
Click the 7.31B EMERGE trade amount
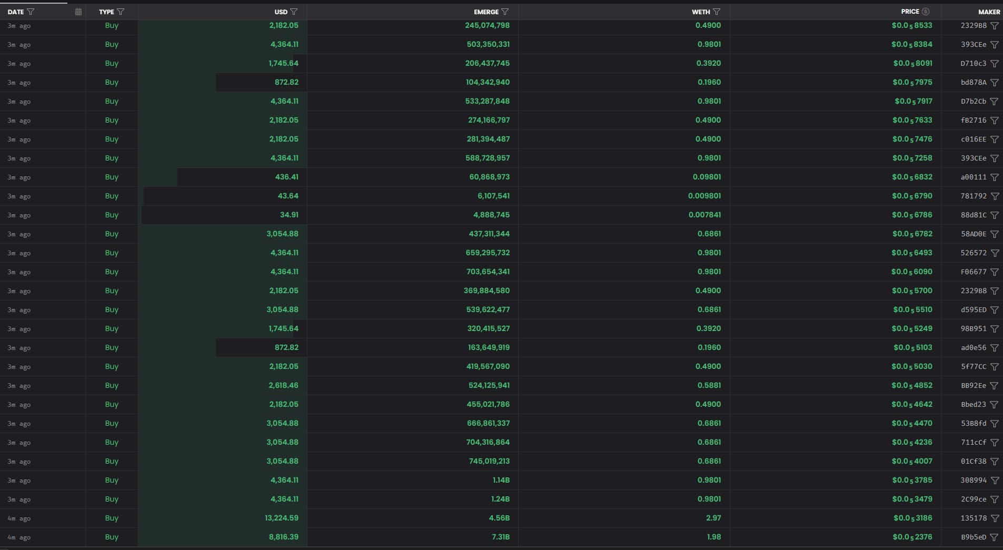tap(499, 537)
